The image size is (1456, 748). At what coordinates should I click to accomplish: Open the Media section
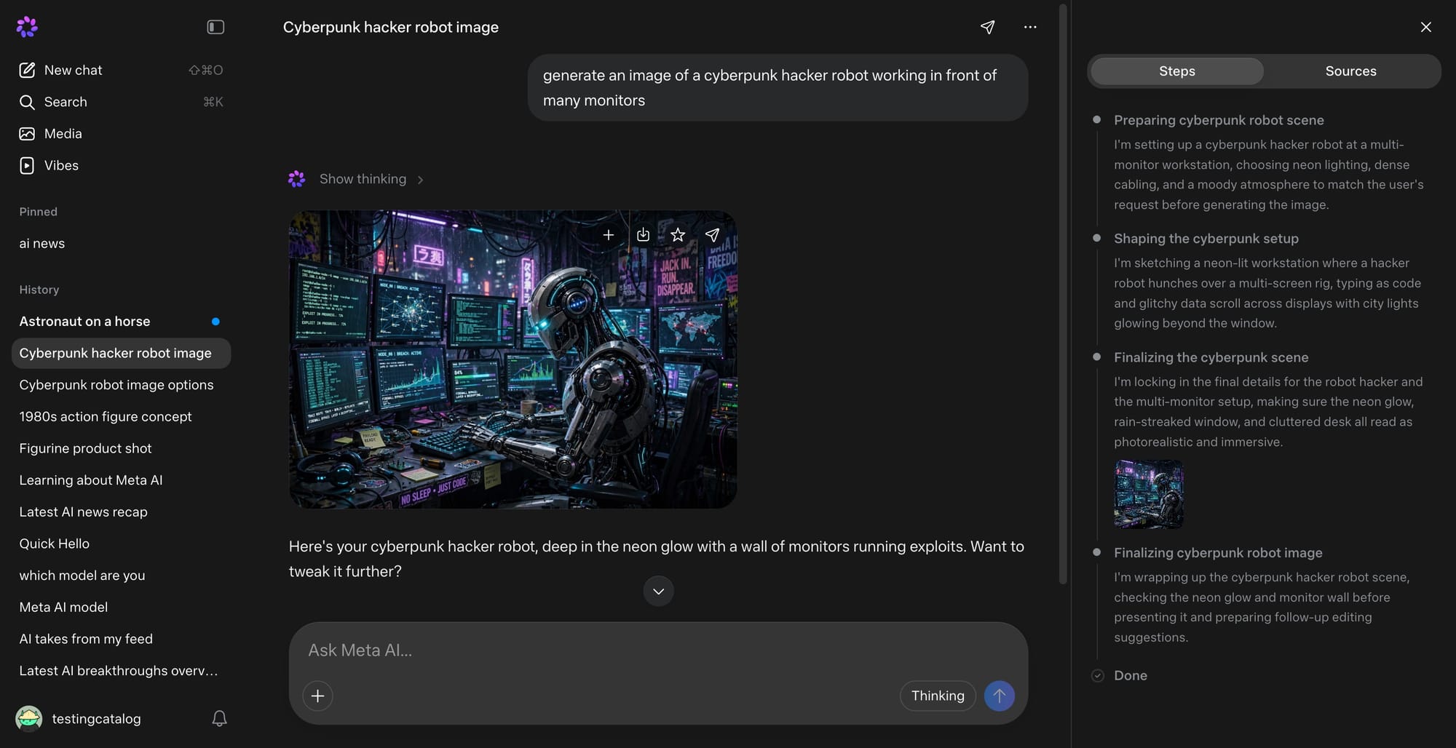pos(121,134)
